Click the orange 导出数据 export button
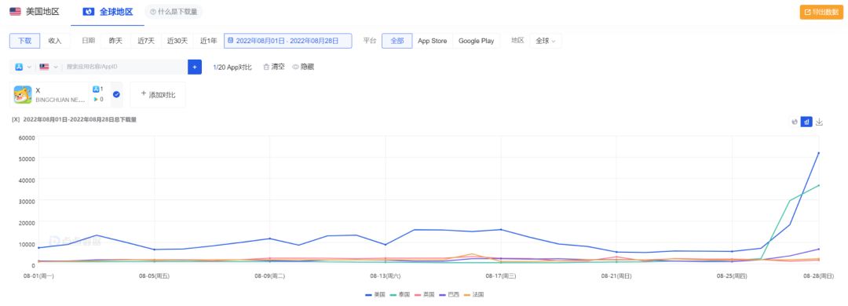The image size is (848, 306). [821, 12]
